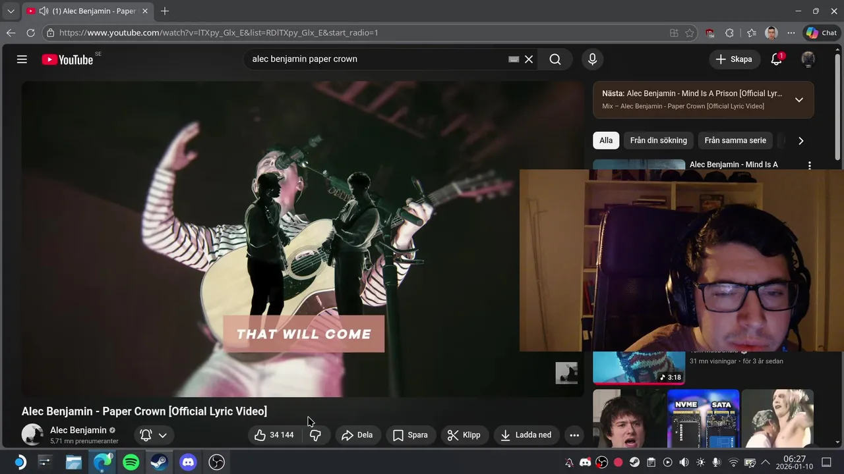Open the YouTube account avatar menu

(x=808, y=59)
